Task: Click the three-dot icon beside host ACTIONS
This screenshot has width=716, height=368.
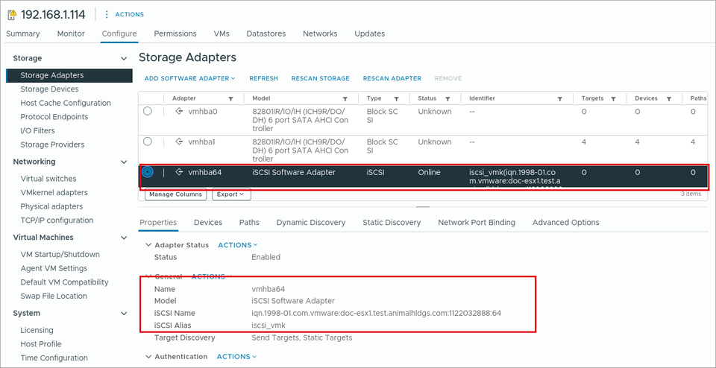Action: pos(107,15)
